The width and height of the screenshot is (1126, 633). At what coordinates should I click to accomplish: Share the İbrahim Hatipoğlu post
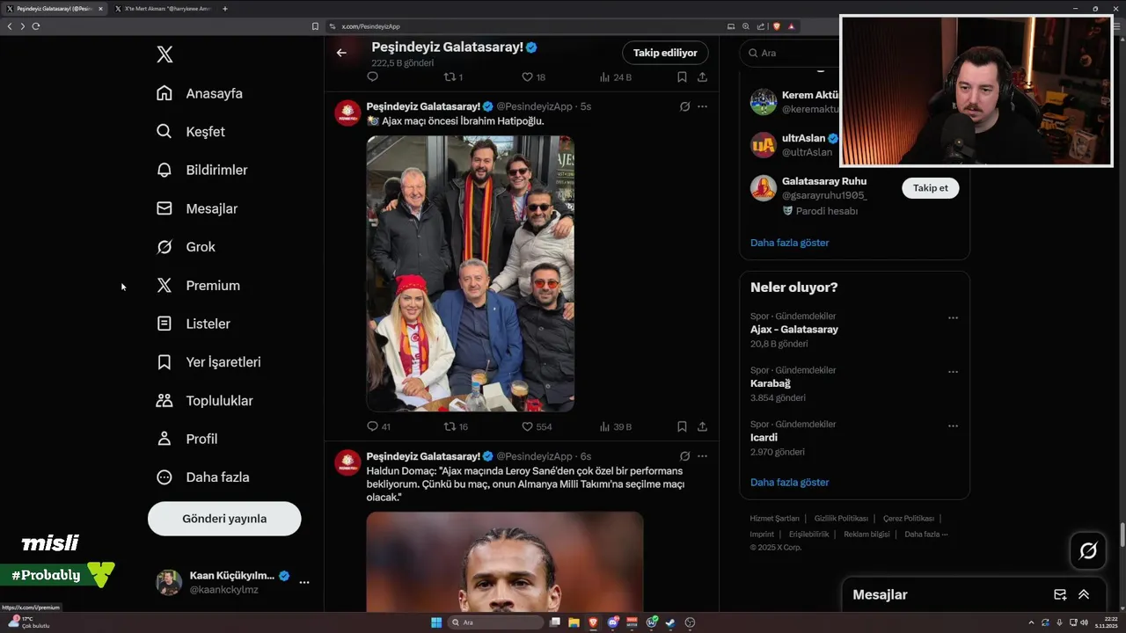(702, 426)
